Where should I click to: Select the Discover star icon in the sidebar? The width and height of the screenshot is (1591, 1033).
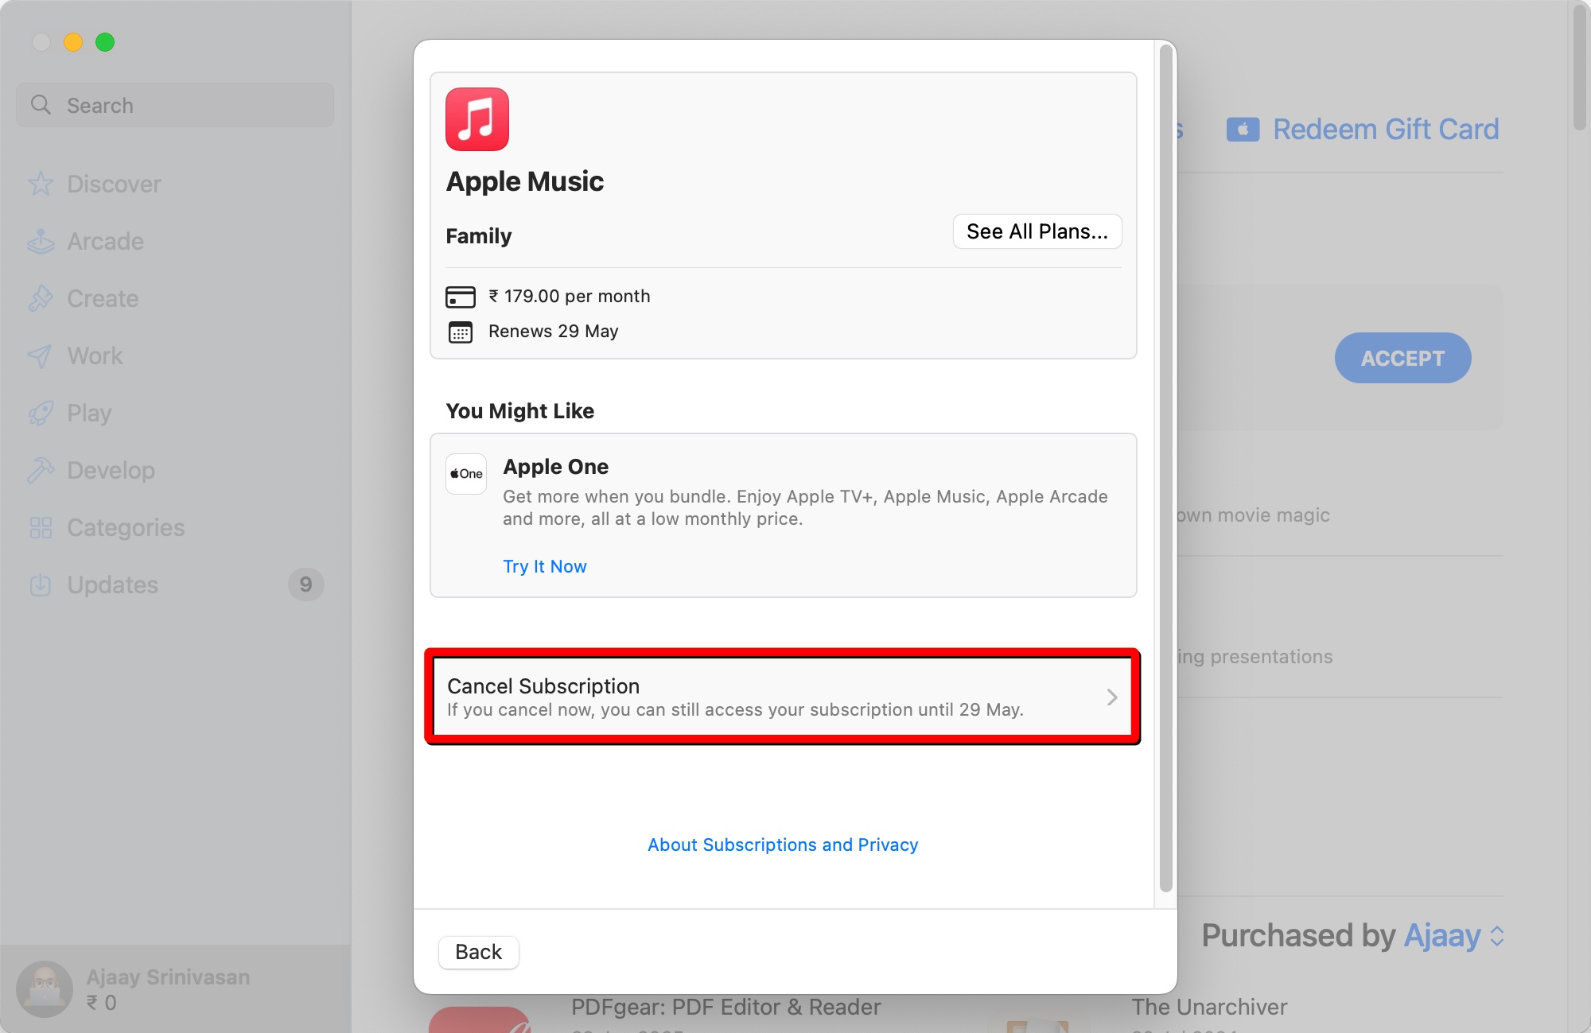(41, 184)
